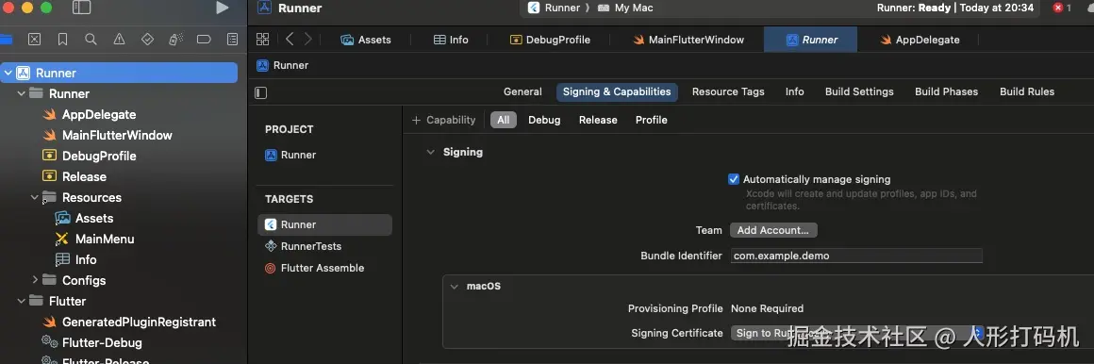Screen dimensions: 1094x364
Task: Collapse the Signing section
Action: click(x=429, y=152)
